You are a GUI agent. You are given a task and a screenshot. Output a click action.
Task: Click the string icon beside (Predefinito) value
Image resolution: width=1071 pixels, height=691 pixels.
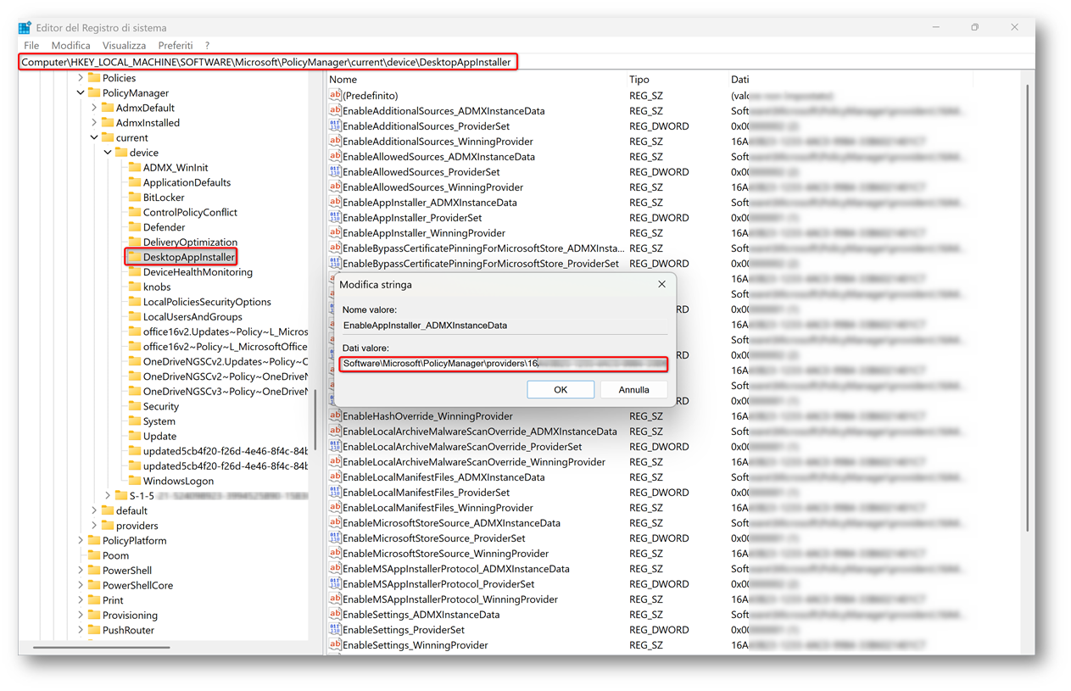click(335, 96)
